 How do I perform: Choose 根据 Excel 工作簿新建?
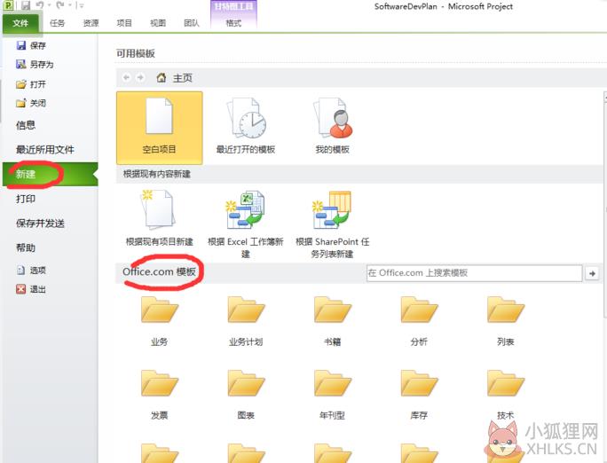(x=246, y=224)
